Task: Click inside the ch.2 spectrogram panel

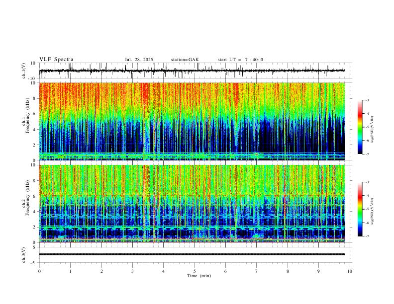Action: (192, 204)
